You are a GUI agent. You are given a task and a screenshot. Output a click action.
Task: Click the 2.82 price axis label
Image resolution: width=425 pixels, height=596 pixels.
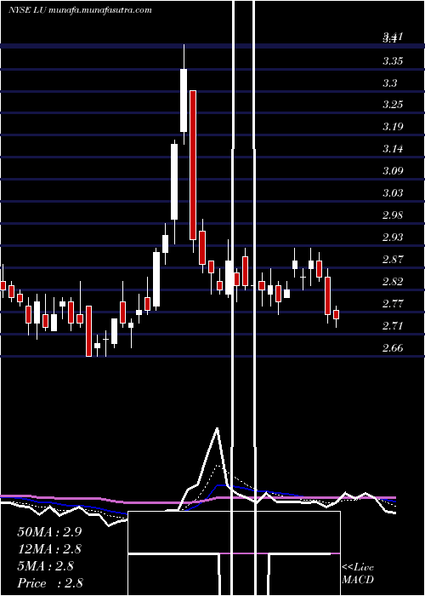coord(393,282)
